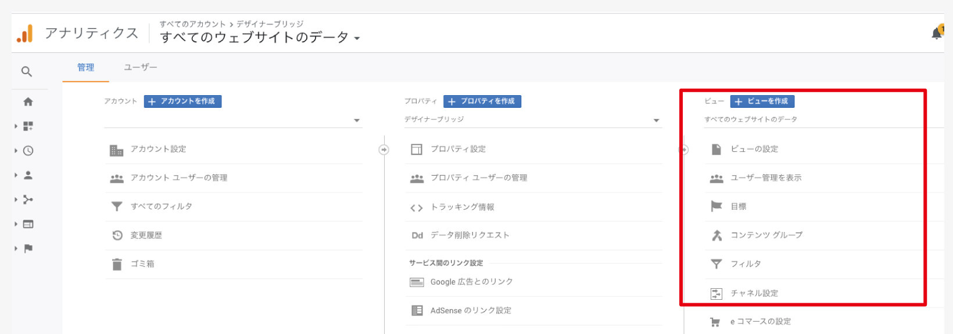Open the ゴミ箱 trash link

pos(142,264)
